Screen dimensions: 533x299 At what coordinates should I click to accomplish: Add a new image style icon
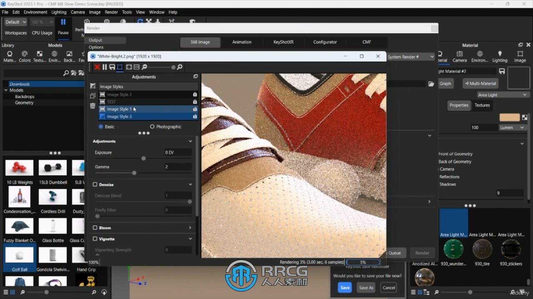[x=93, y=86]
